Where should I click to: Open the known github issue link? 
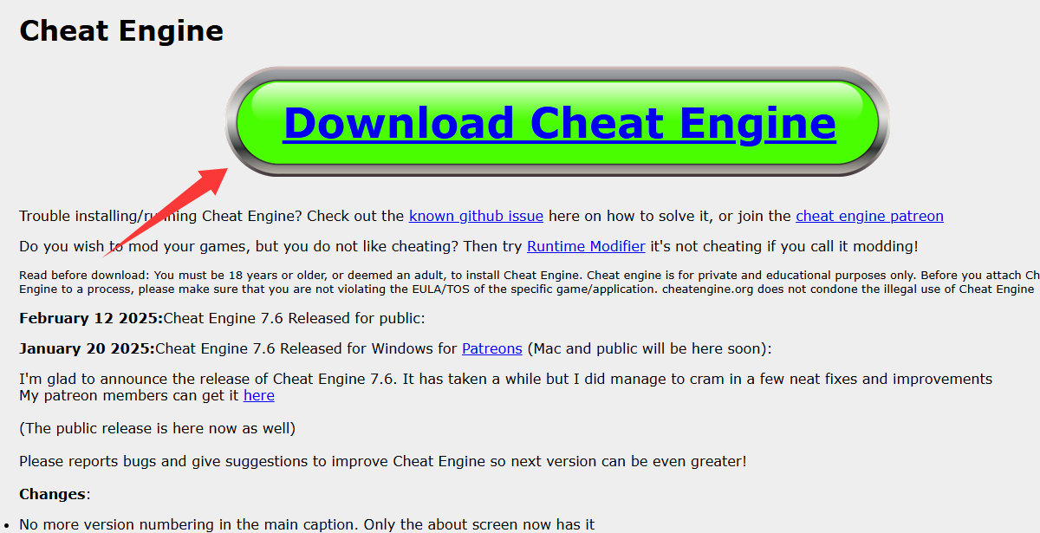pos(476,216)
